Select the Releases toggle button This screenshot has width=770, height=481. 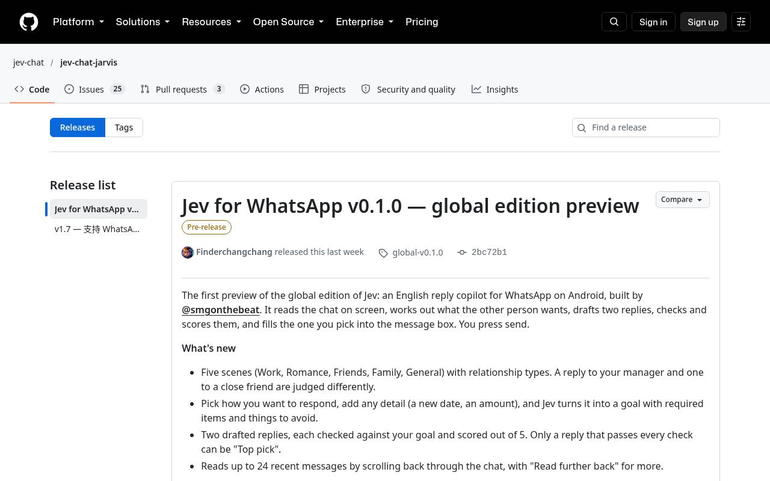[x=78, y=127]
